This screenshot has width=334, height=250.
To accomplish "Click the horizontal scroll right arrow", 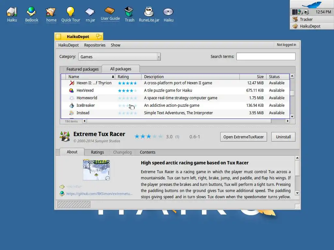I will (x=288, y=121).
